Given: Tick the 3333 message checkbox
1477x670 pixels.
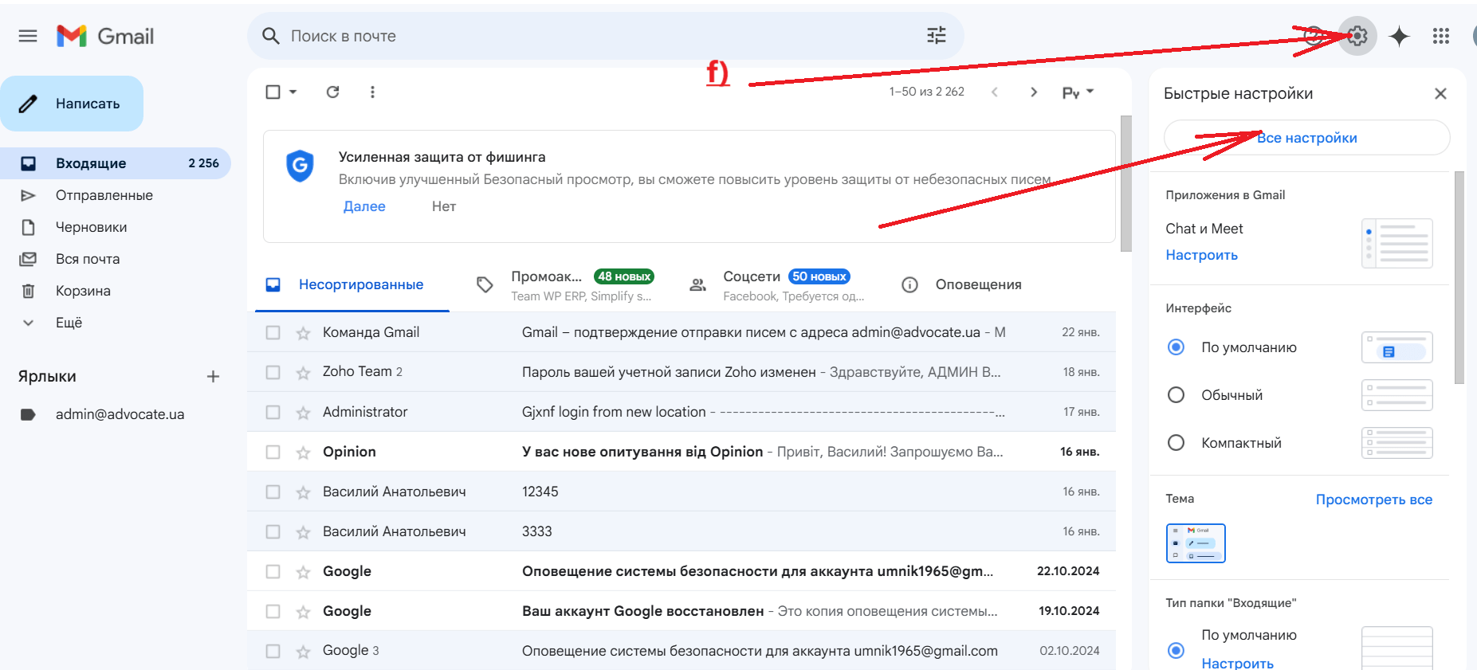Looking at the screenshot, I should pos(273,531).
